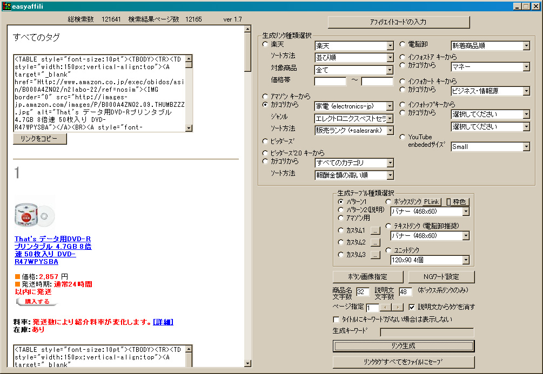The height and width of the screenshot is (374, 543).
Task: Choose the 電脳卸 radio option
Action: point(403,44)
